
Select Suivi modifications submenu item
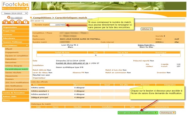tap(17, 82)
